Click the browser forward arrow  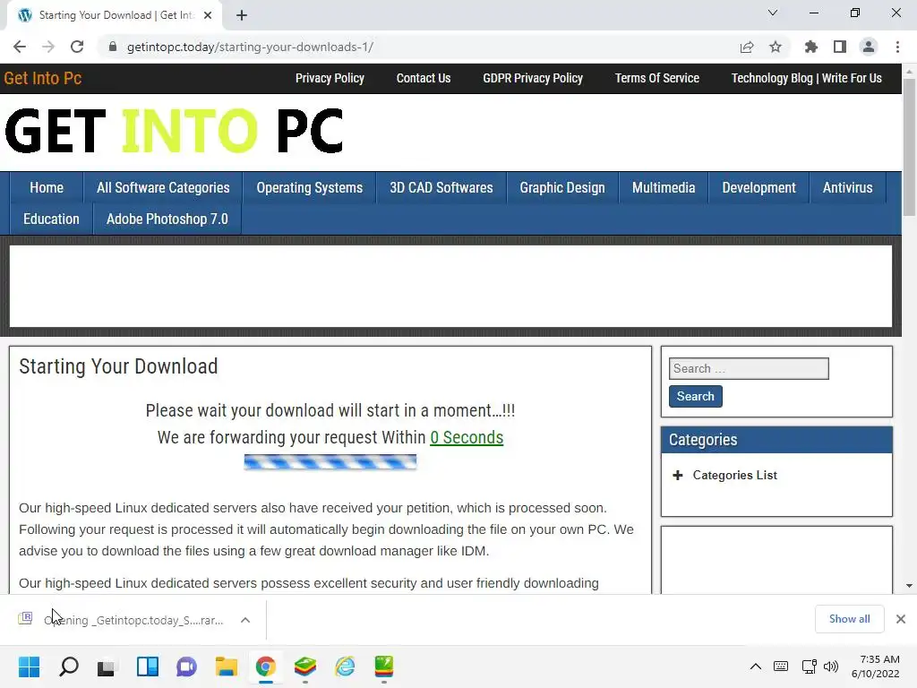pyautogui.click(x=48, y=47)
